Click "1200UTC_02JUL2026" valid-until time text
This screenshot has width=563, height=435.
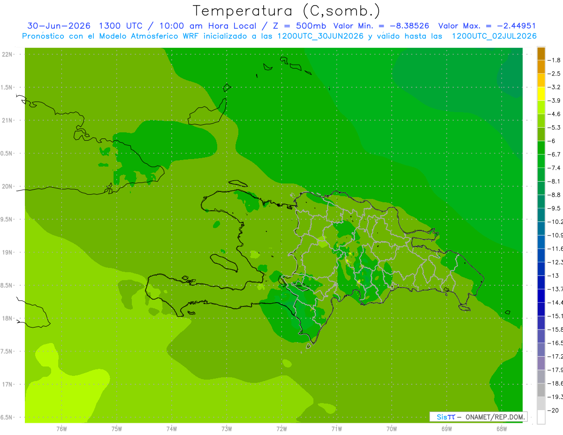pos(495,36)
